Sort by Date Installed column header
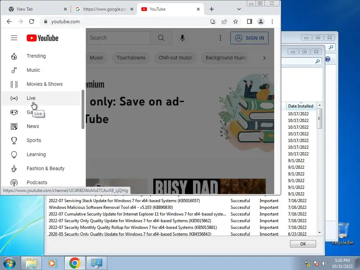 click(x=301, y=106)
